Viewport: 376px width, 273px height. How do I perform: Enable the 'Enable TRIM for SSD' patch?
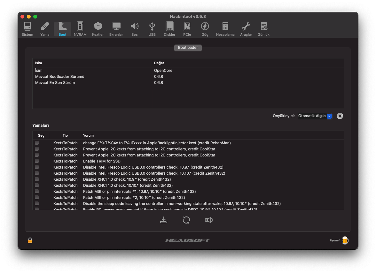pos(36,161)
